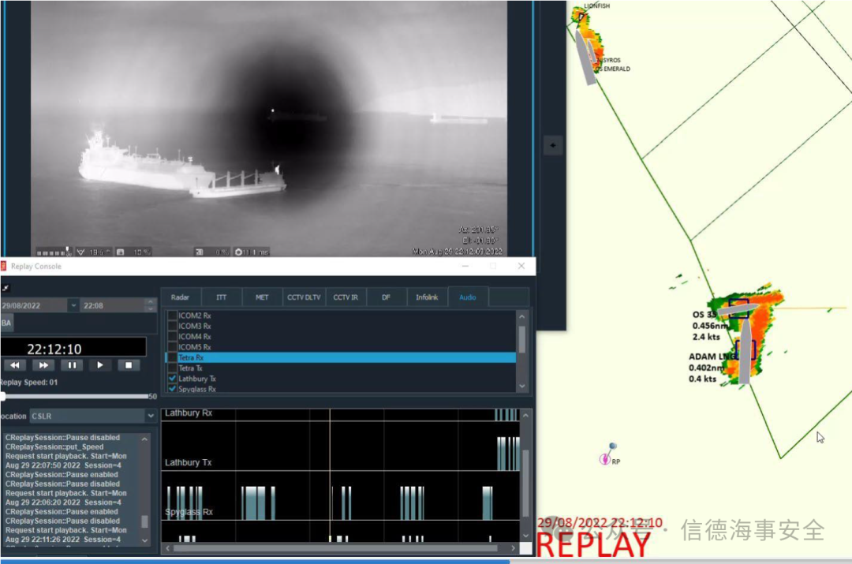Select the Audio tab
Screen dimensions: 852x564
(x=467, y=297)
